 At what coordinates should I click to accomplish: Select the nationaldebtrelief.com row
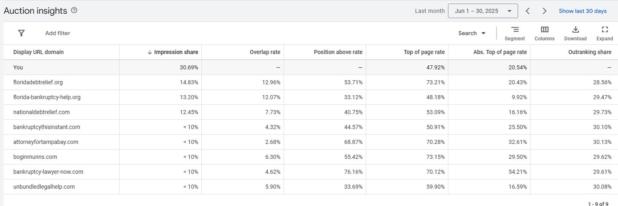[41, 112]
